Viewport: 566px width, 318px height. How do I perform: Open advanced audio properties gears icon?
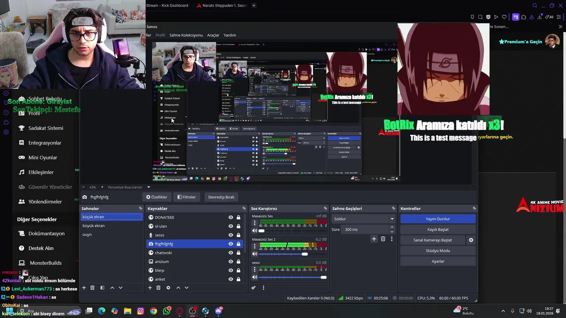pos(253,288)
